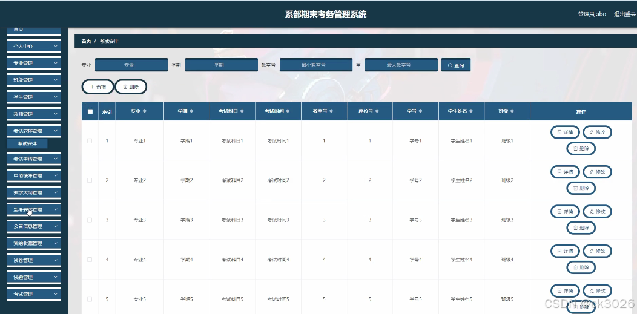Open 试题管理 in the sidebar

point(34,278)
